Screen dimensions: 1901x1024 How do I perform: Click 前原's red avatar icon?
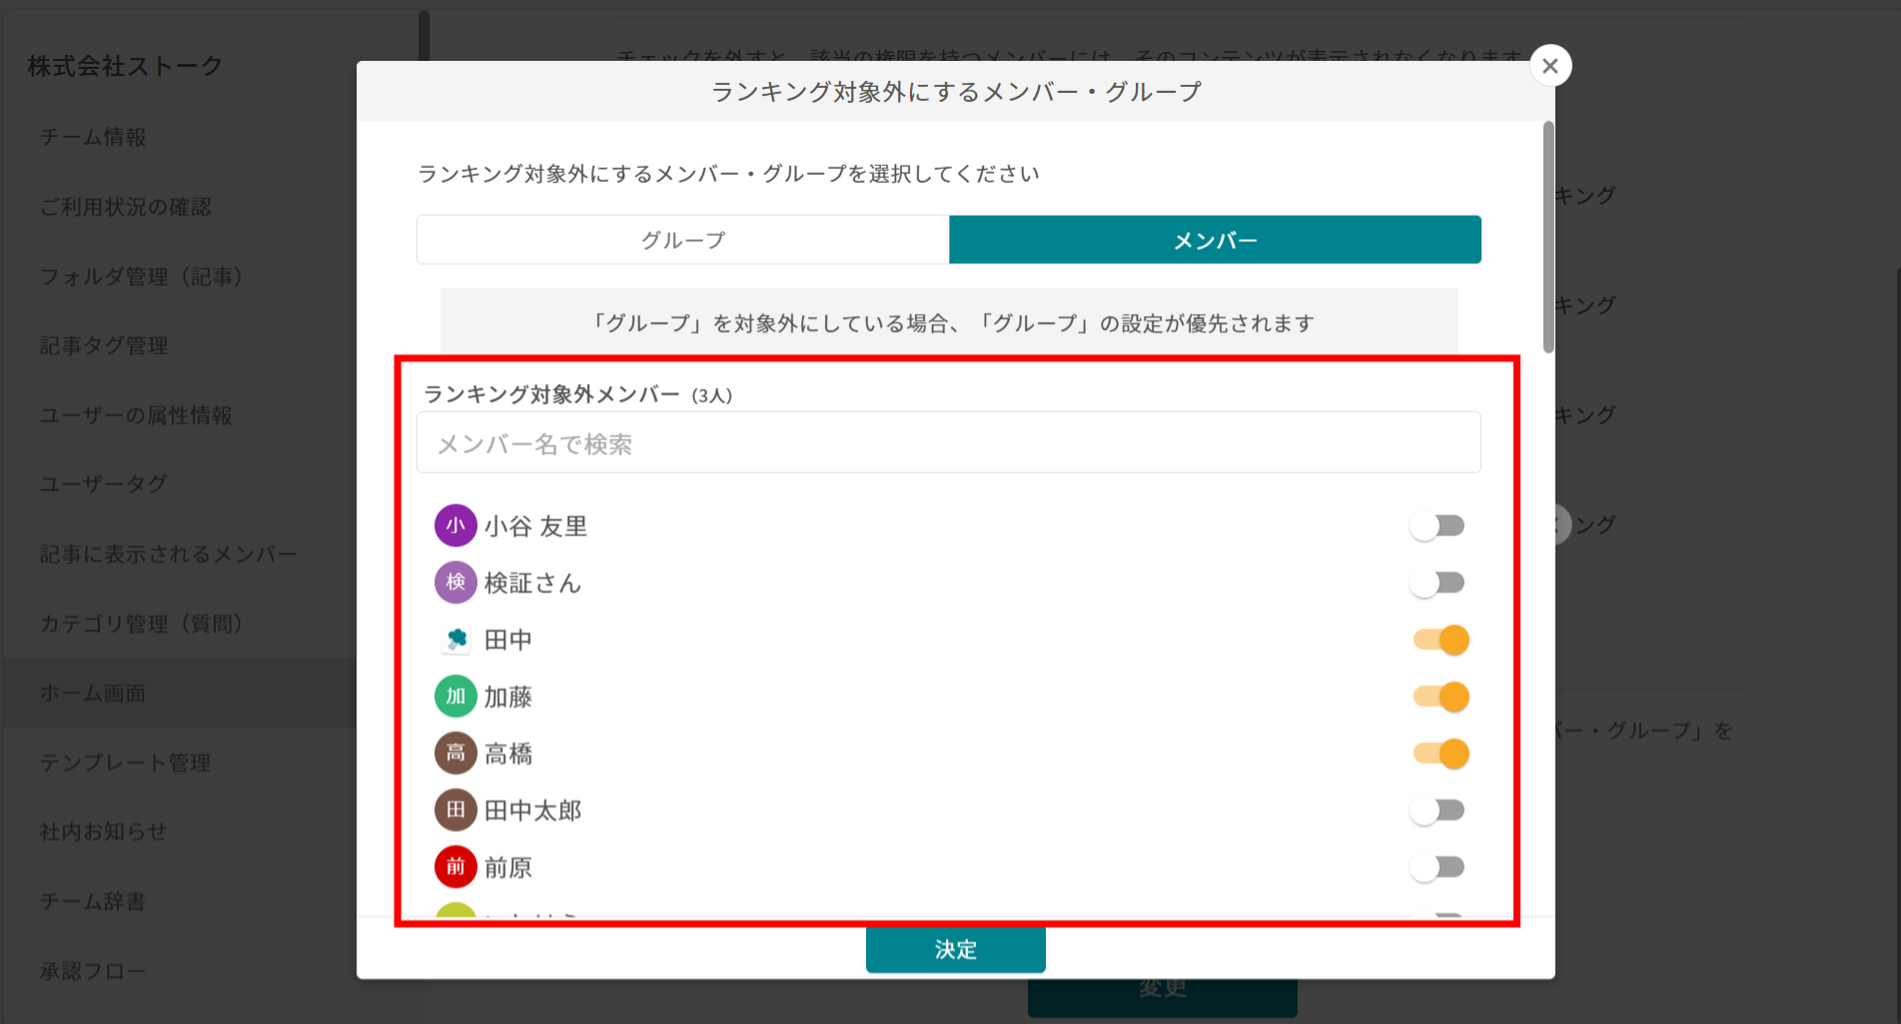coord(456,867)
